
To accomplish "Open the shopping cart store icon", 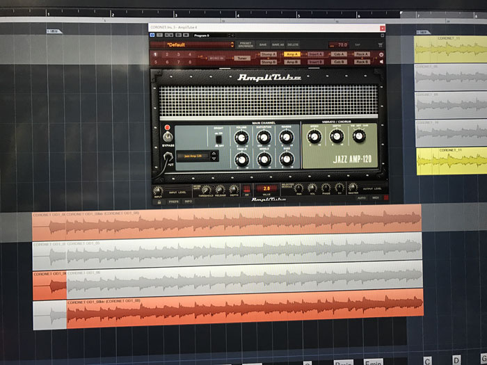I will click(381, 44).
